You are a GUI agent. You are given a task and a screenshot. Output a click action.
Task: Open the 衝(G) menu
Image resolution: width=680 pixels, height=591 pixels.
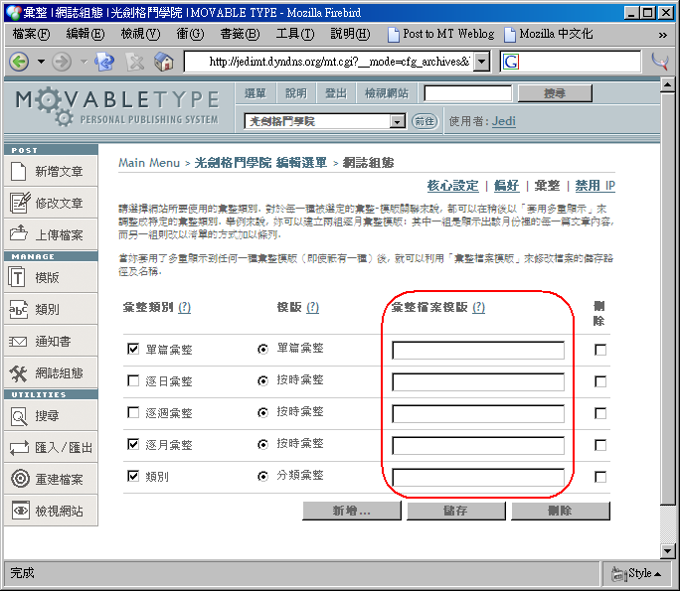(x=190, y=34)
